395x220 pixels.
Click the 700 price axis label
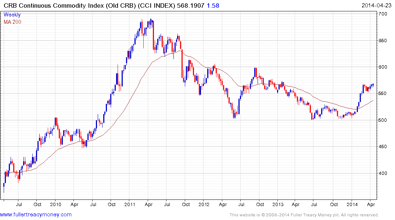coord(383,14)
